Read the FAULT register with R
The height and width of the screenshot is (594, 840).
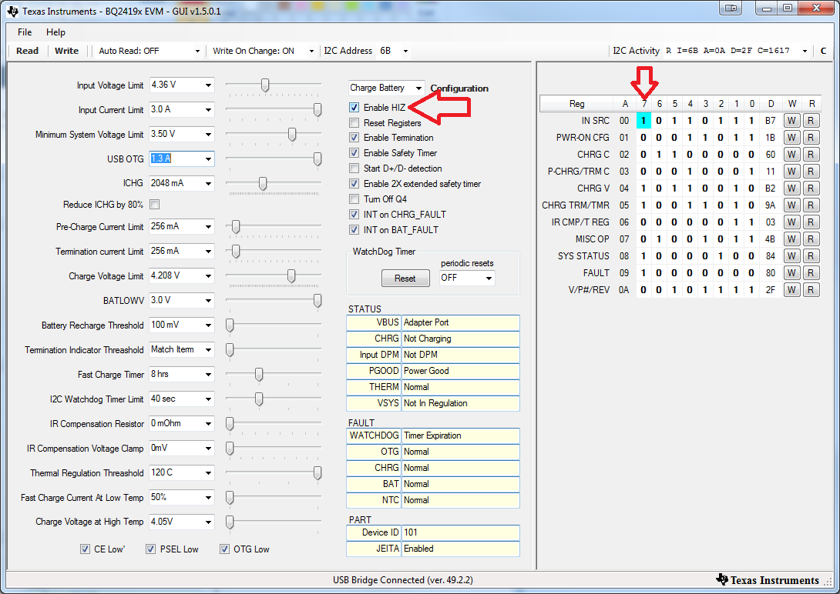[811, 273]
